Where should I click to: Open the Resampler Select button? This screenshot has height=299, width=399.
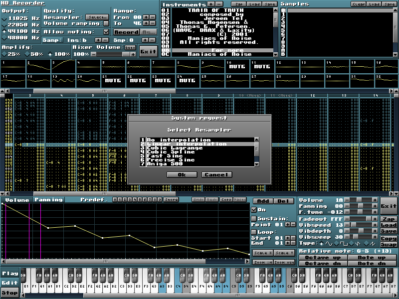(97, 17)
